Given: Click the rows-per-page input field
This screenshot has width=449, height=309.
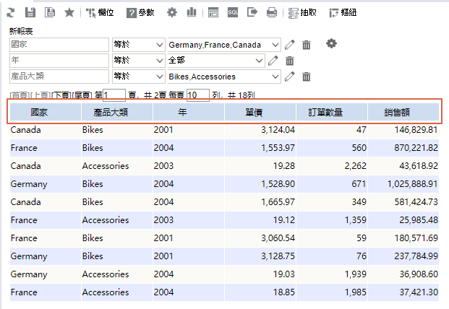Looking at the screenshot, I should pos(197,95).
